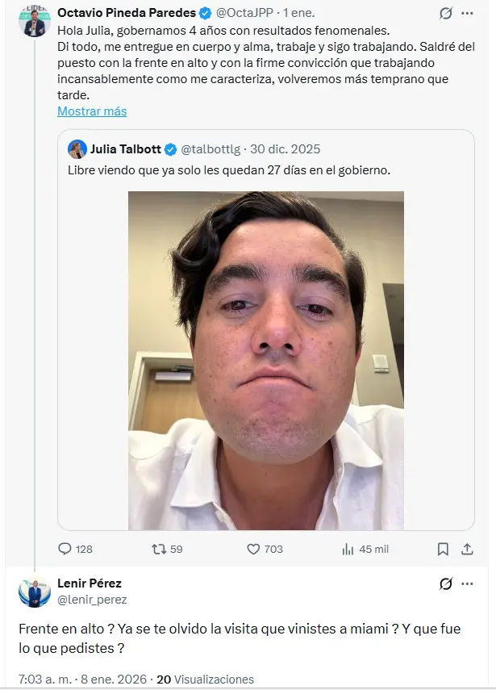Click the 1 ene. tweet date
This screenshot has width=496, height=690.
tap(299, 13)
